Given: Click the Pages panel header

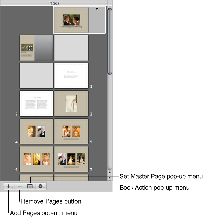Looking at the screenshot, I should tap(54, 3).
